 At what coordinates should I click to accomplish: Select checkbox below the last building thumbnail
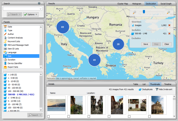tap(149, 116)
